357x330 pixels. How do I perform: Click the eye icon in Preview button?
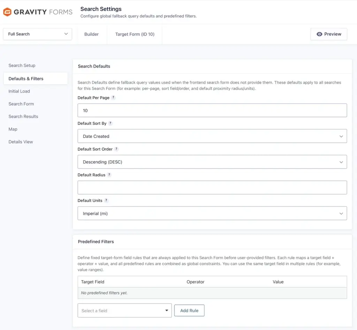pyautogui.click(x=319, y=34)
